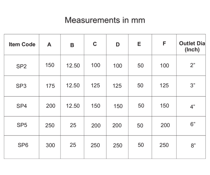The width and height of the screenshot is (210, 175).
Task: Click the 25 value in SP5 row
Action: [73, 125]
